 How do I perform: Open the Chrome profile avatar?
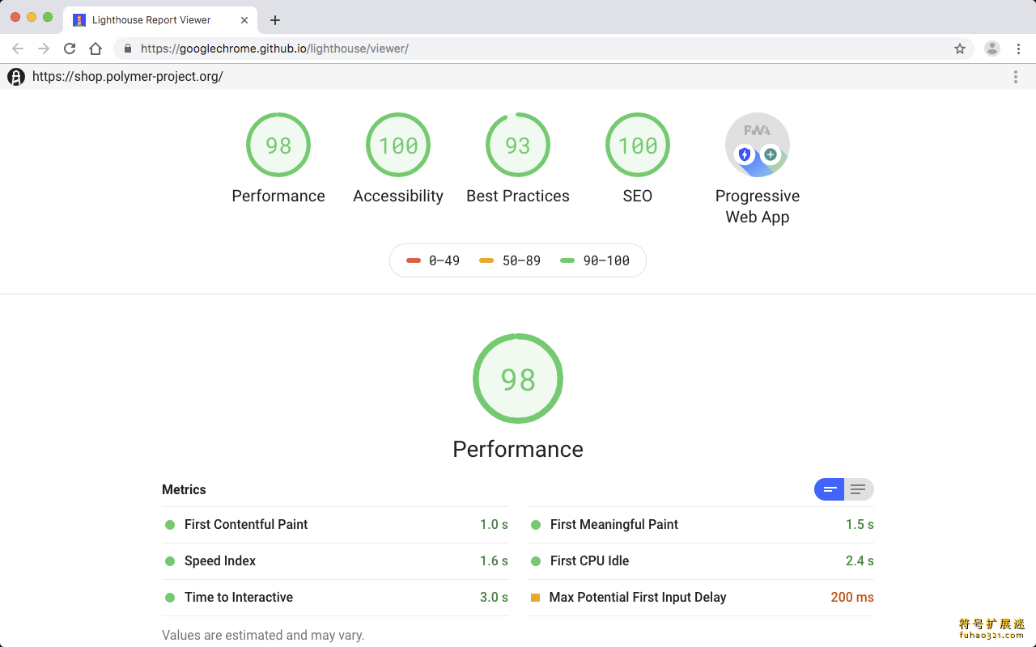click(992, 49)
